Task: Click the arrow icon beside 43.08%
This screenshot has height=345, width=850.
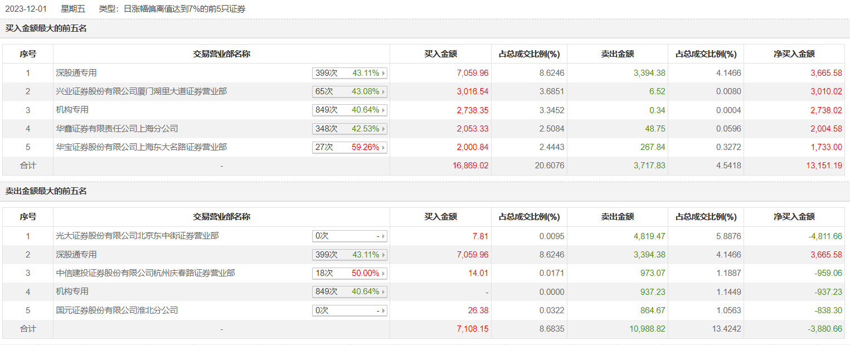Action: pyautogui.click(x=383, y=91)
